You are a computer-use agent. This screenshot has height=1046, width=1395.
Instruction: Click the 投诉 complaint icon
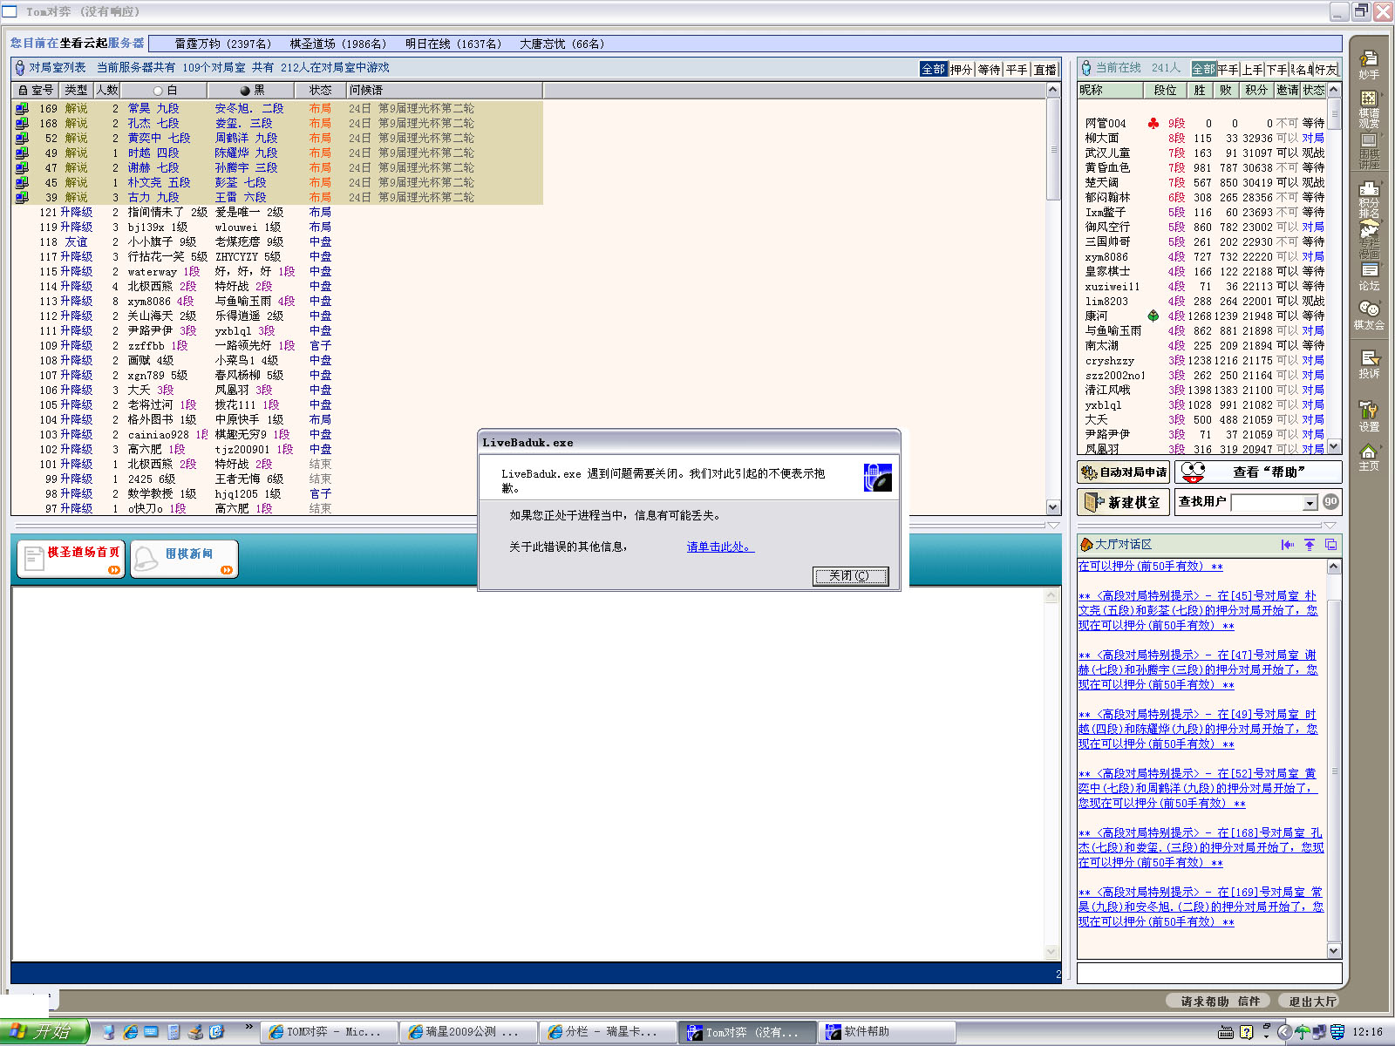(1369, 363)
